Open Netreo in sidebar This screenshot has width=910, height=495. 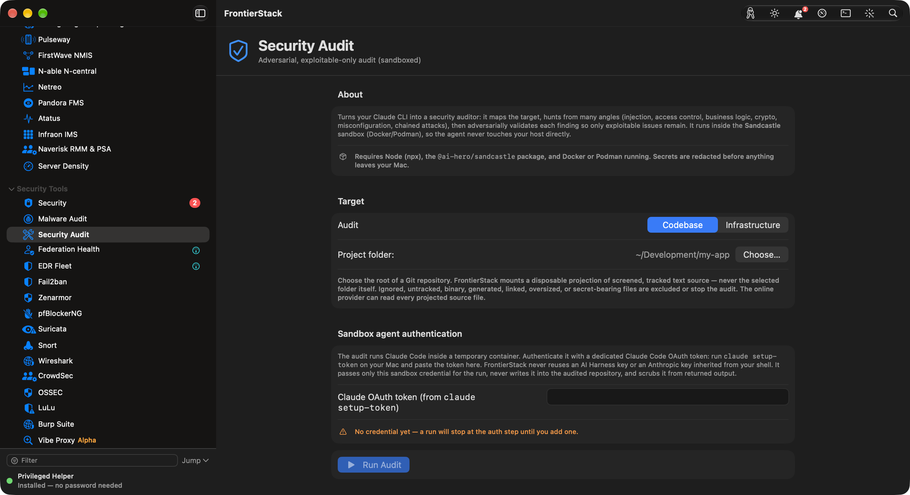point(108,87)
